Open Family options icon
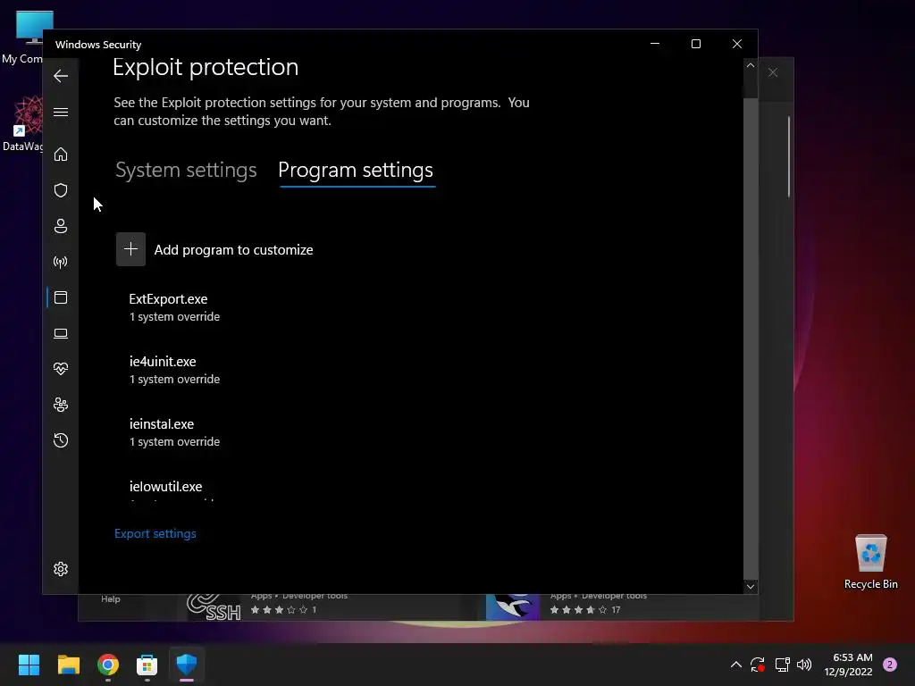The width and height of the screenshot is (915, 686). [x=61, y=405]
